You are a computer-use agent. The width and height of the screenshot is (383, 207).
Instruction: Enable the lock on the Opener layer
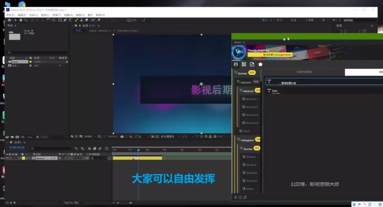[x=17, y=158]
